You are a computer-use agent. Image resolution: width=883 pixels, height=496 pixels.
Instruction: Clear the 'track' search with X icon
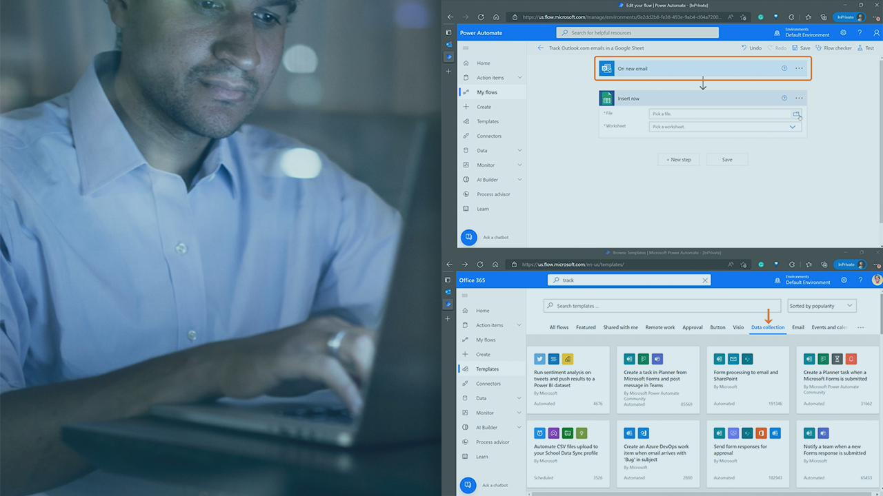[705, 280]
